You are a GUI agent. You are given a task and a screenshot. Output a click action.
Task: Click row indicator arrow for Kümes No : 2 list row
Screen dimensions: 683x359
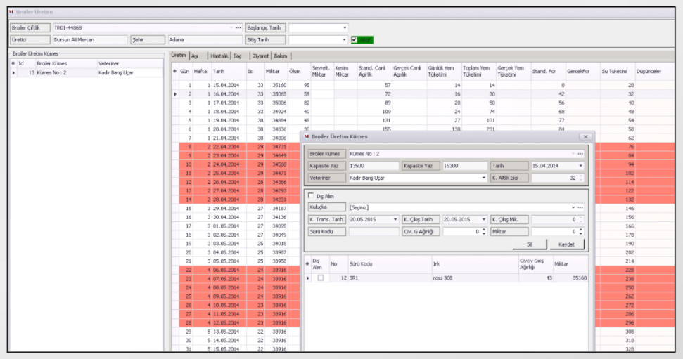point(13,72)
